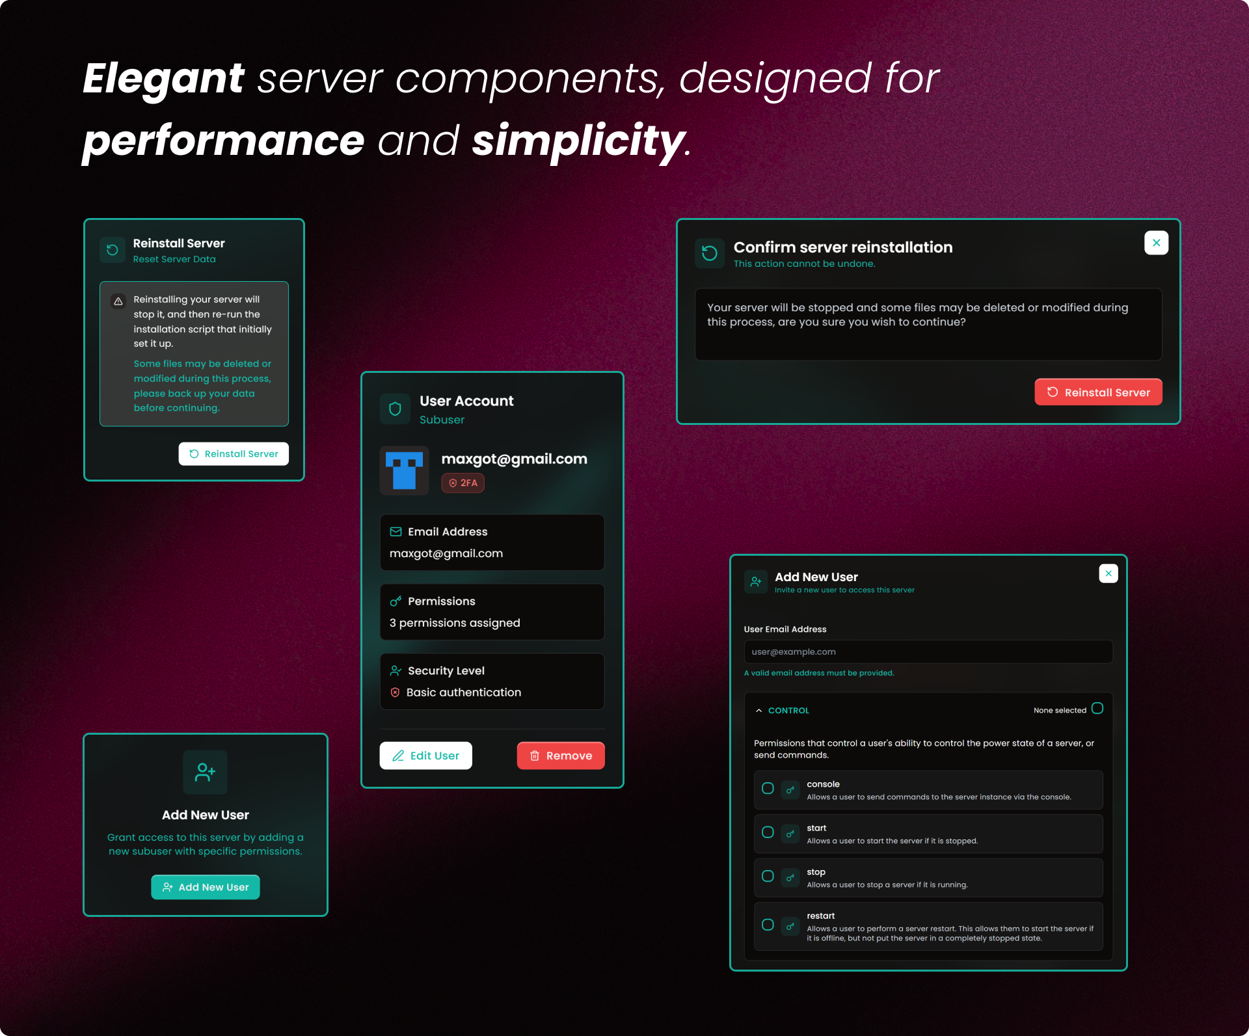Image resolution: width=1249 pixels, height=1036 pixels.
Task: Enable the console permission checkbox
Action: pyautogui.click(x=768, y=789)
